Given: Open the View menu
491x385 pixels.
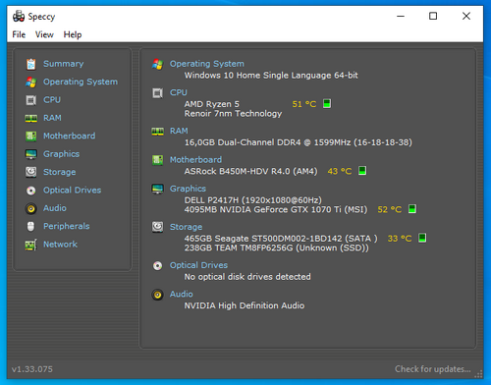Looking at the screenshot, I should 44,34.
